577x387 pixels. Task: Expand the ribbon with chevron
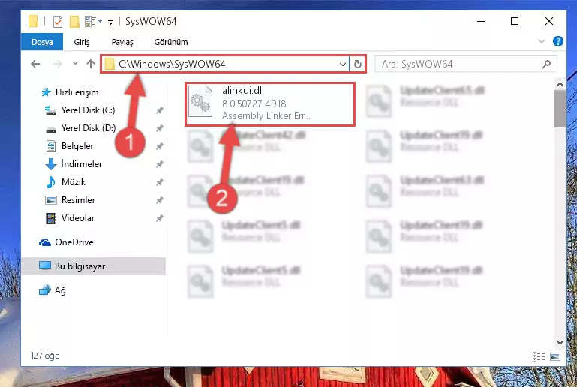pos(542,41)
